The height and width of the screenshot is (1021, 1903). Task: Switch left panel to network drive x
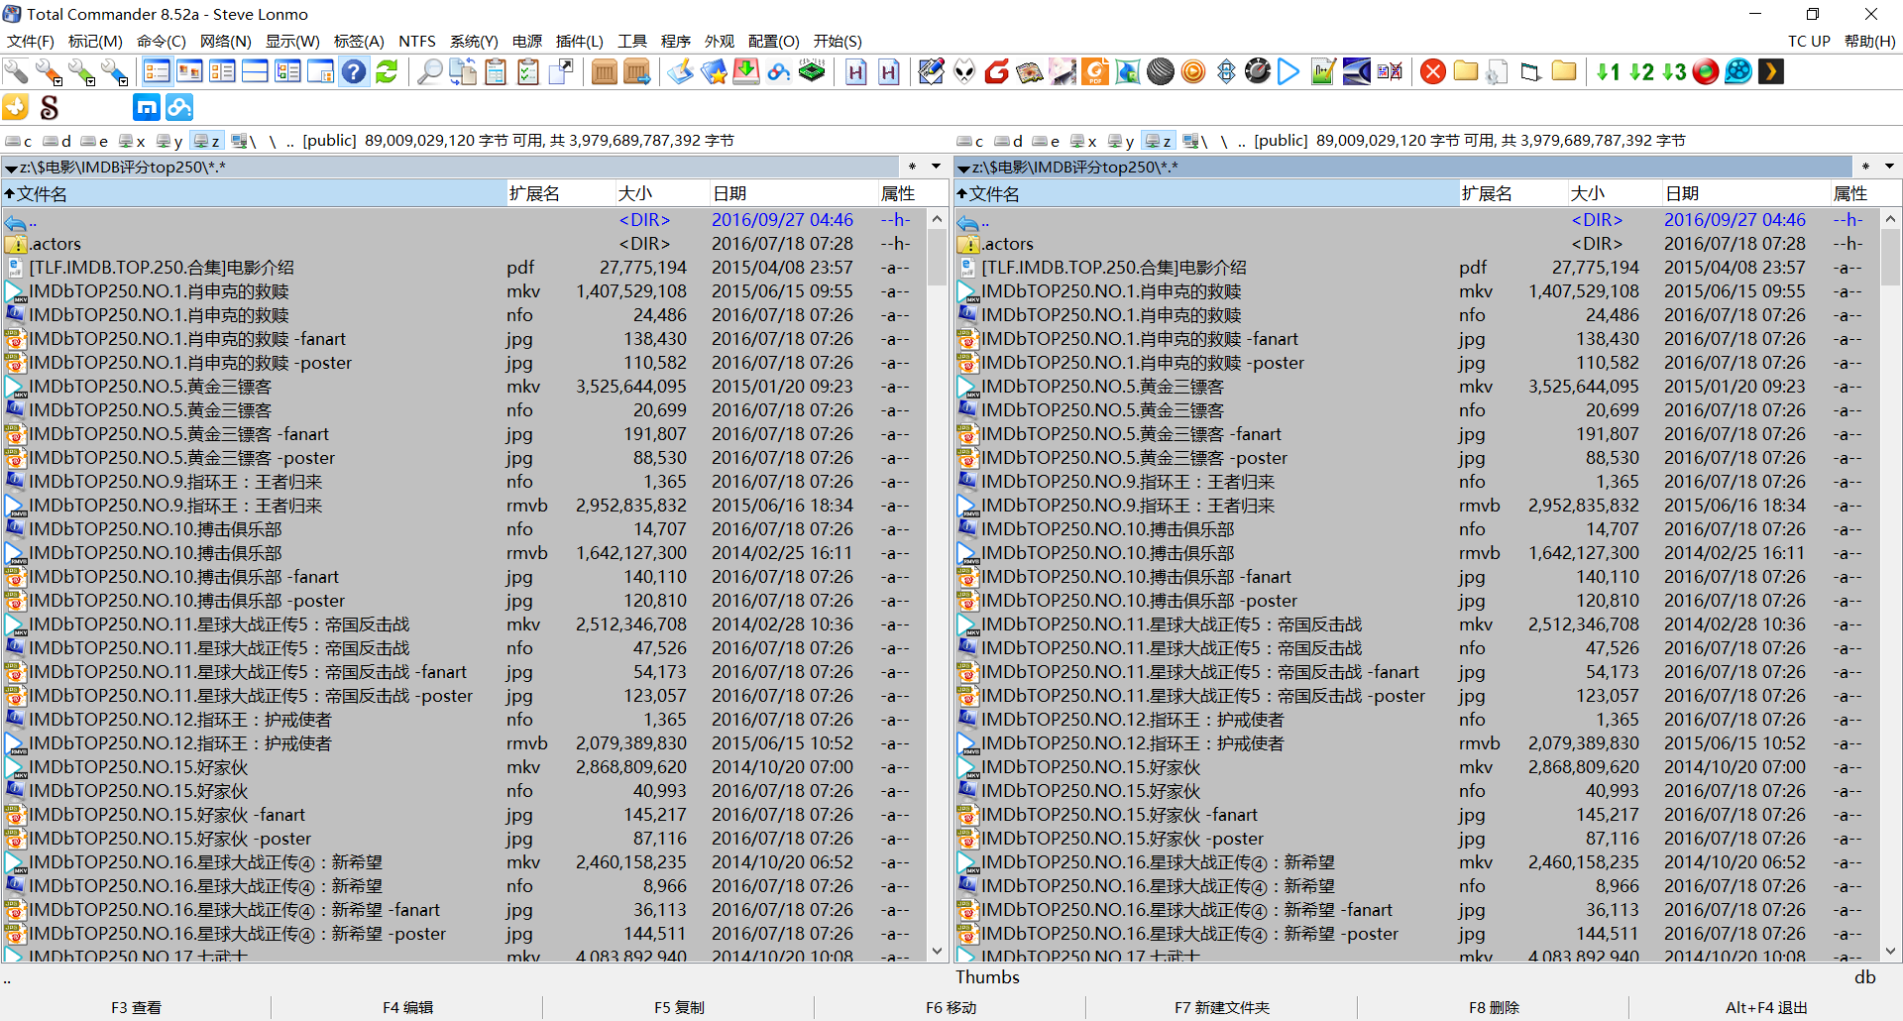tap(132, 141)
